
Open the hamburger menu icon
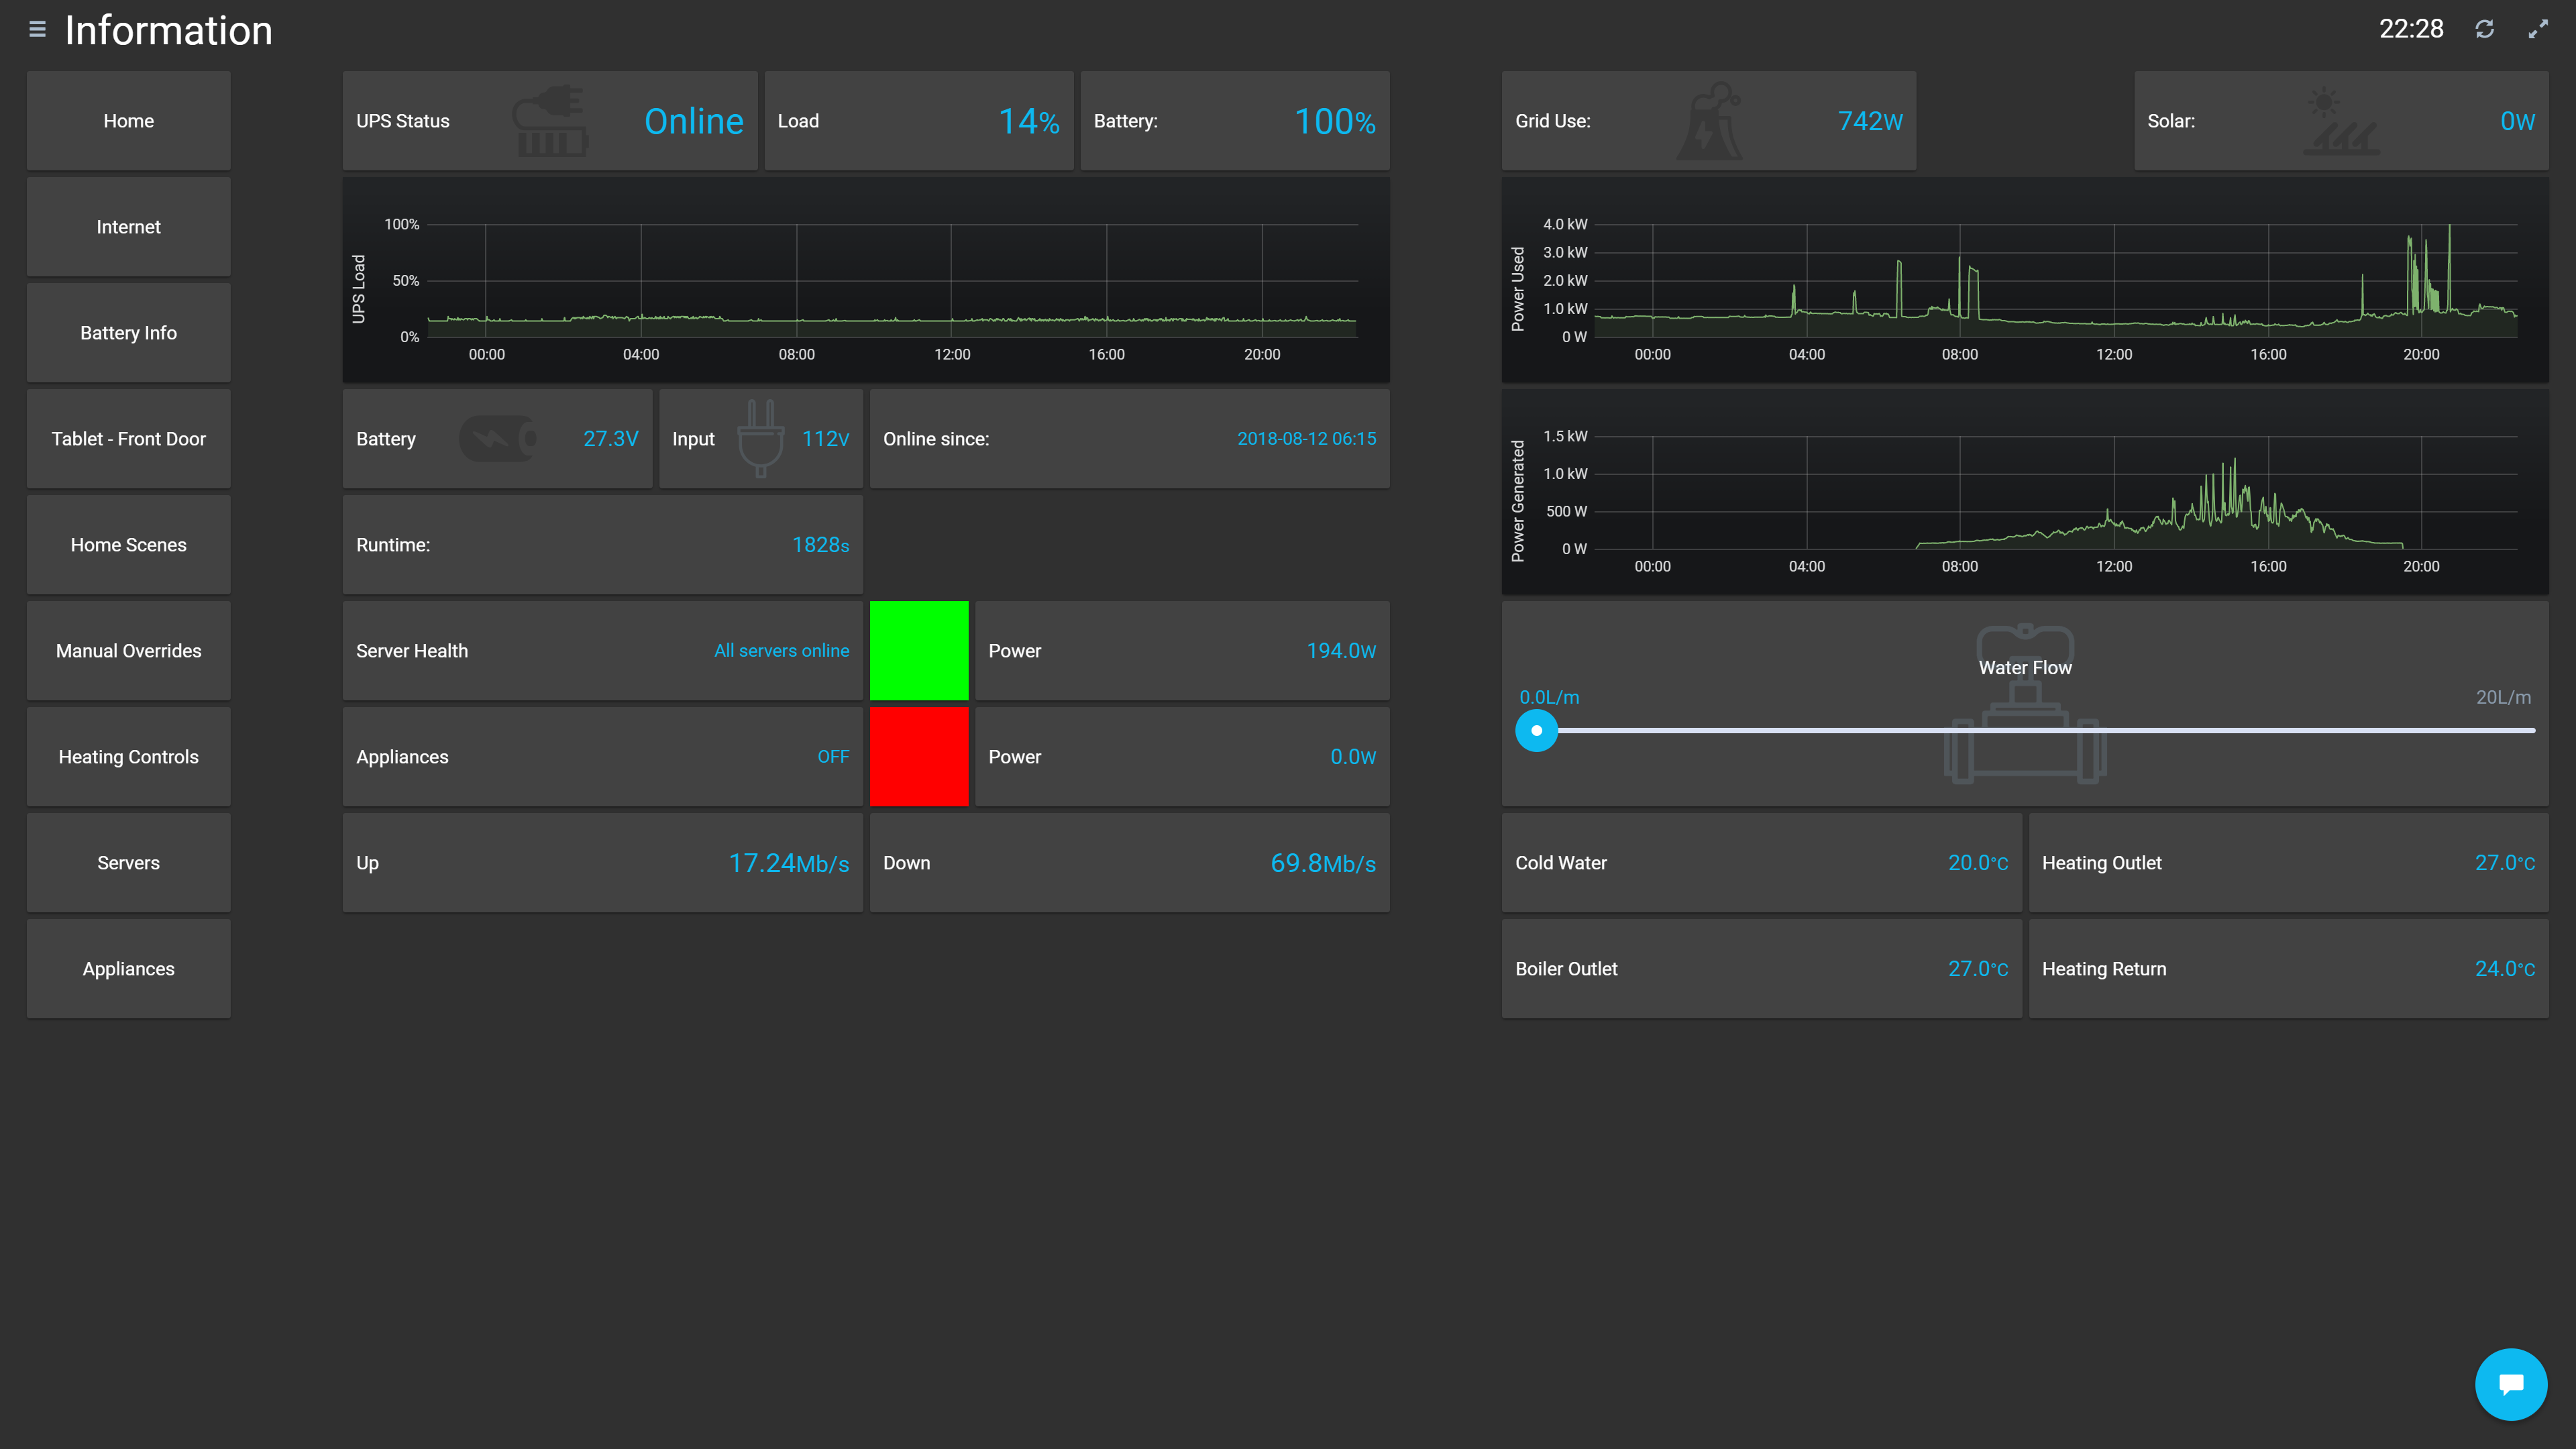point(37,29)
